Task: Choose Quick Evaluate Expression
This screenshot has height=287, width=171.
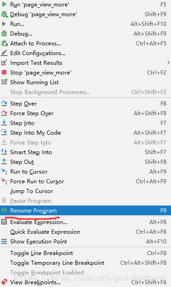Action: tap(86, 232)
